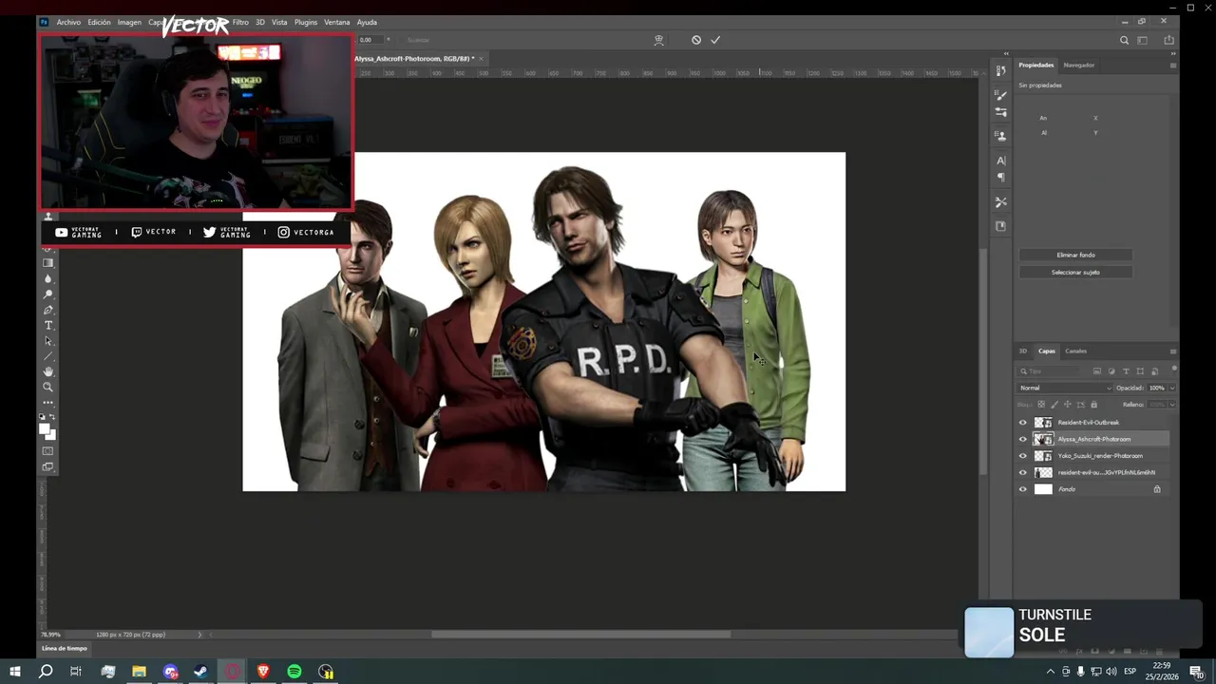Open the Imagen menu
The height and width of the screenshot is (684, 1216).
point(129,22)
